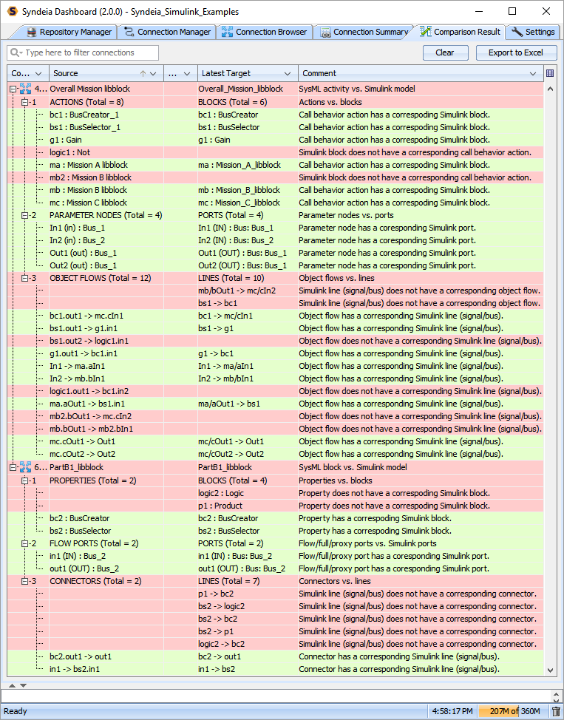Click the Repository Manager tab icon
564x720 pixels.
[32, 32]
